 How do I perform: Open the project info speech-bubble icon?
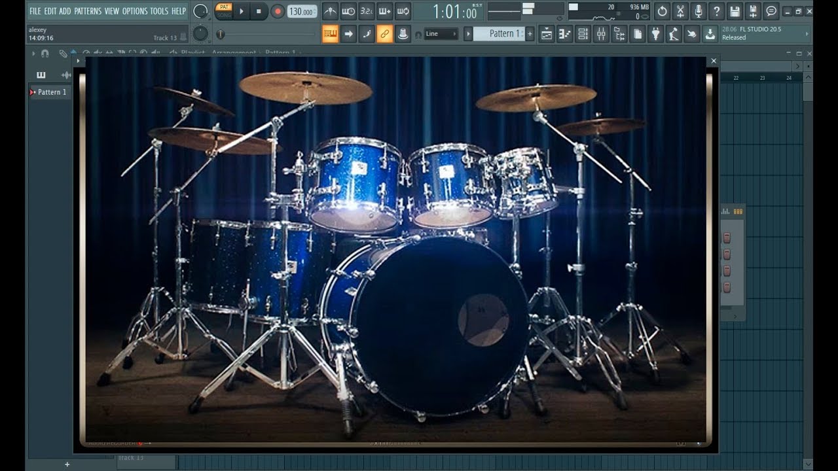coord(772,11)
